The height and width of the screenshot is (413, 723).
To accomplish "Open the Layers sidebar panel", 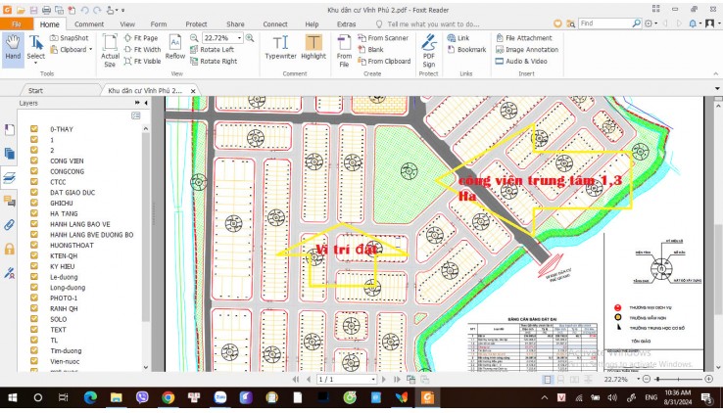I will (9, 178).
